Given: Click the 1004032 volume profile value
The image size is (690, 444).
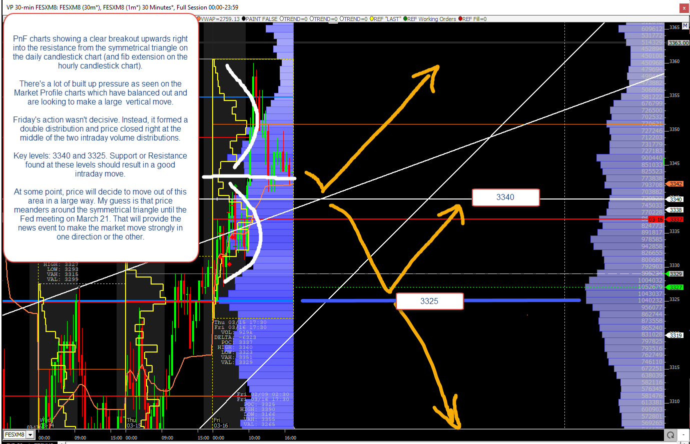Looking at the screenshot, I should tap(651, 280).
